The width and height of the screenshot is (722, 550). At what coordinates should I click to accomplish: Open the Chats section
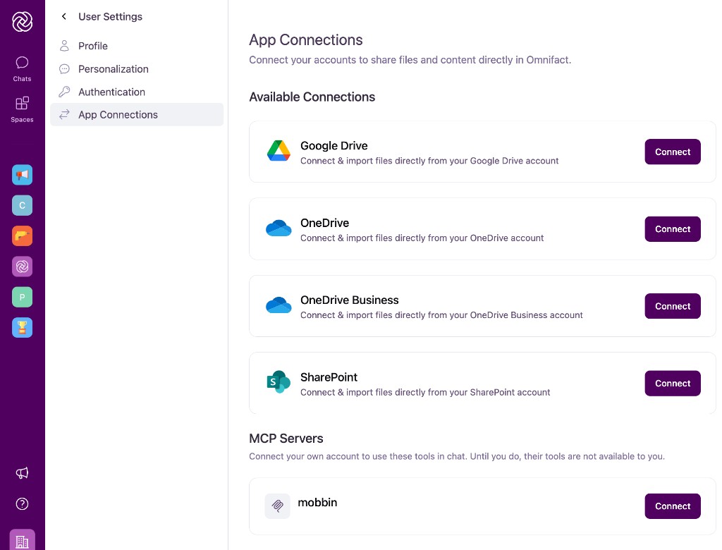(22, 68)
